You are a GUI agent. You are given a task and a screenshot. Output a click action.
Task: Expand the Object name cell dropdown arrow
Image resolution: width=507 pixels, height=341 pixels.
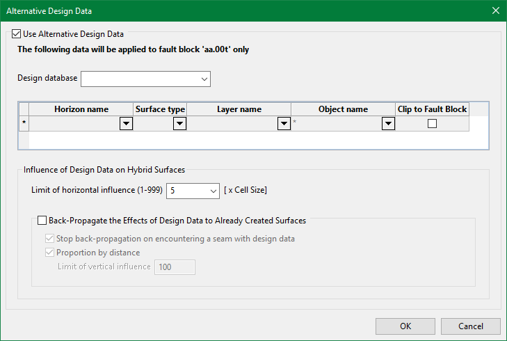[388, 124]
